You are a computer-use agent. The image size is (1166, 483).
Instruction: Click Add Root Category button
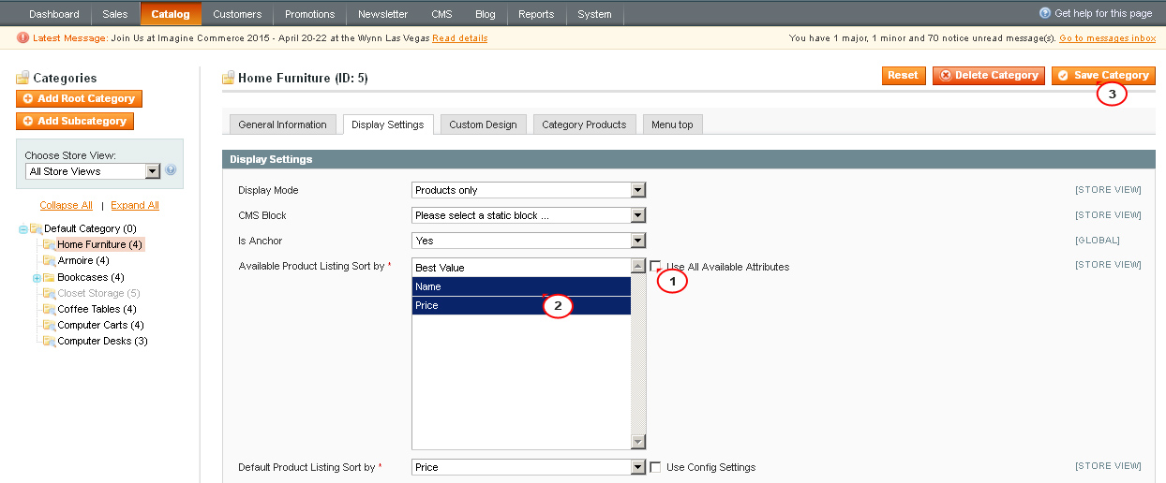point(79,98)
